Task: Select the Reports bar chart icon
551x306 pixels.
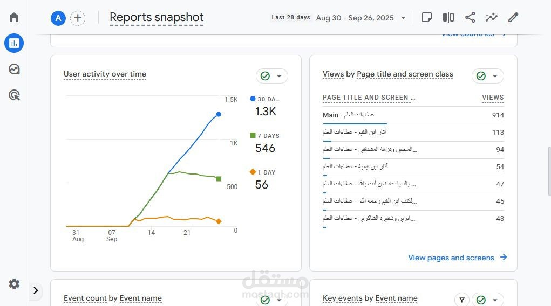Action: coord(14,43)
